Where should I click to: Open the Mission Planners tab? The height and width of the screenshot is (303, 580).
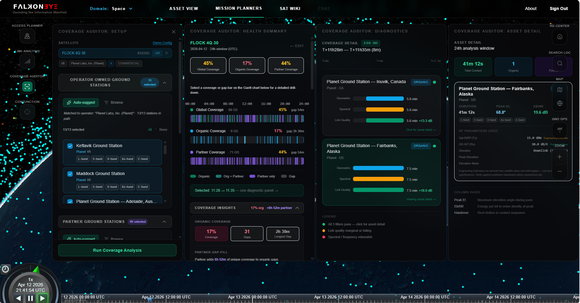pos(239,8)
